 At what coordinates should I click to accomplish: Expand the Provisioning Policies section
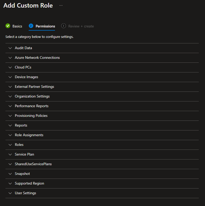pyautogui.click(x=31, y=116)
